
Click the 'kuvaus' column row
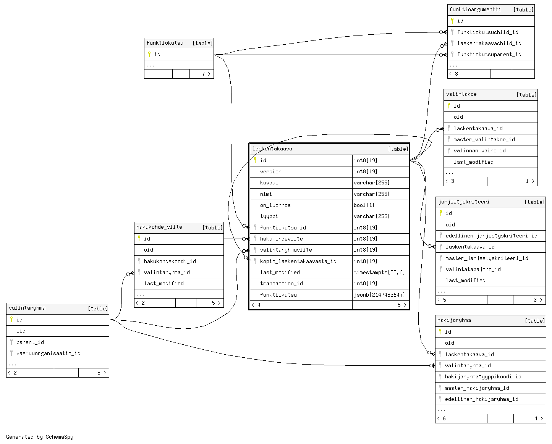click(x=329, y=182)
